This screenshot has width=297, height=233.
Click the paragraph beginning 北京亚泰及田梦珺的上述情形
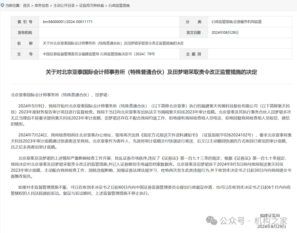pyautogui.click(x=151, y=167)
